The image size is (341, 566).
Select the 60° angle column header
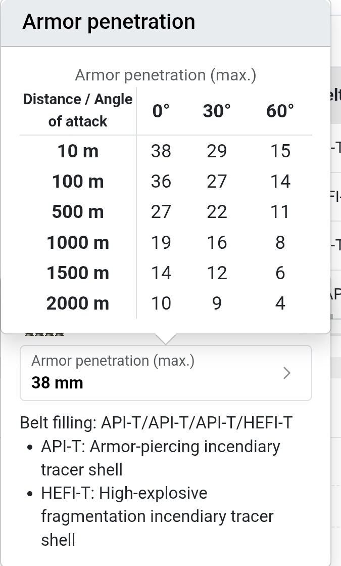coord(280,111)
